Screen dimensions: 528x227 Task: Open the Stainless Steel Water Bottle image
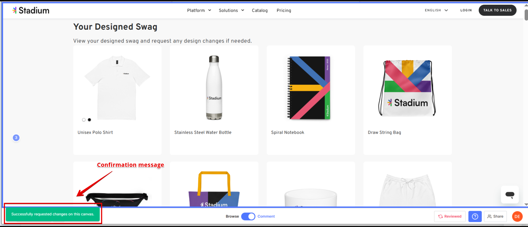214,88
